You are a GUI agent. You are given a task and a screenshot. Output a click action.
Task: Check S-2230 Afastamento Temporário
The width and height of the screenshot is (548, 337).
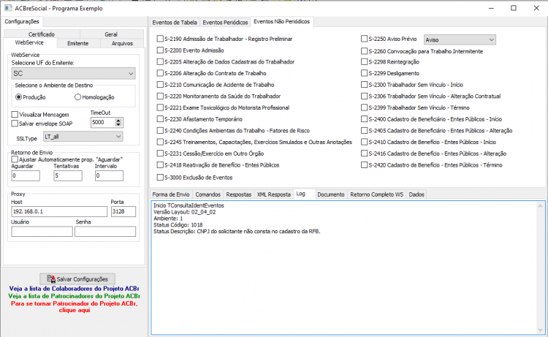click(x=160, y=119)
